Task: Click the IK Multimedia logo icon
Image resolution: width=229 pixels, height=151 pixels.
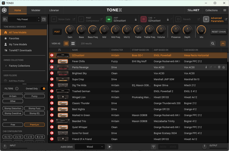Action: tap(4, 10)
